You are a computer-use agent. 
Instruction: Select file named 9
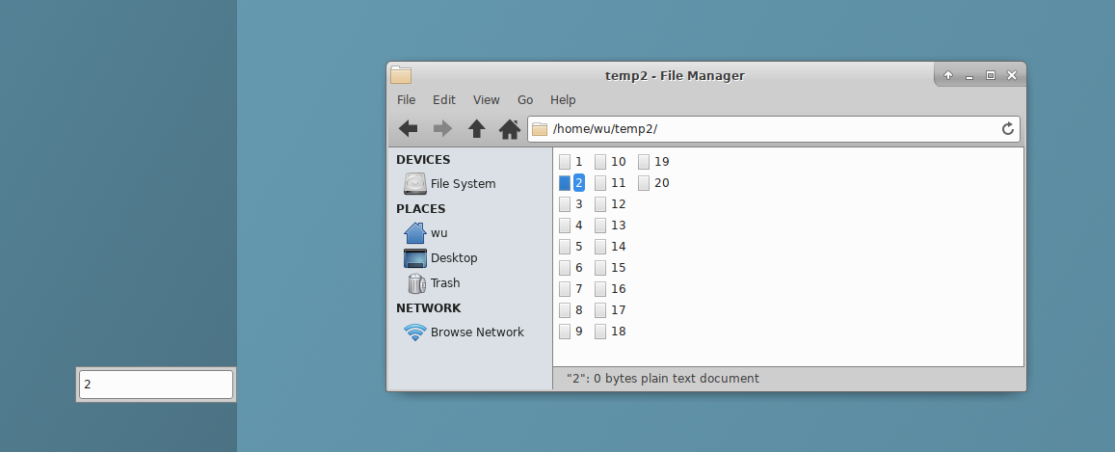pyautogui.click(x=578, y=332)
